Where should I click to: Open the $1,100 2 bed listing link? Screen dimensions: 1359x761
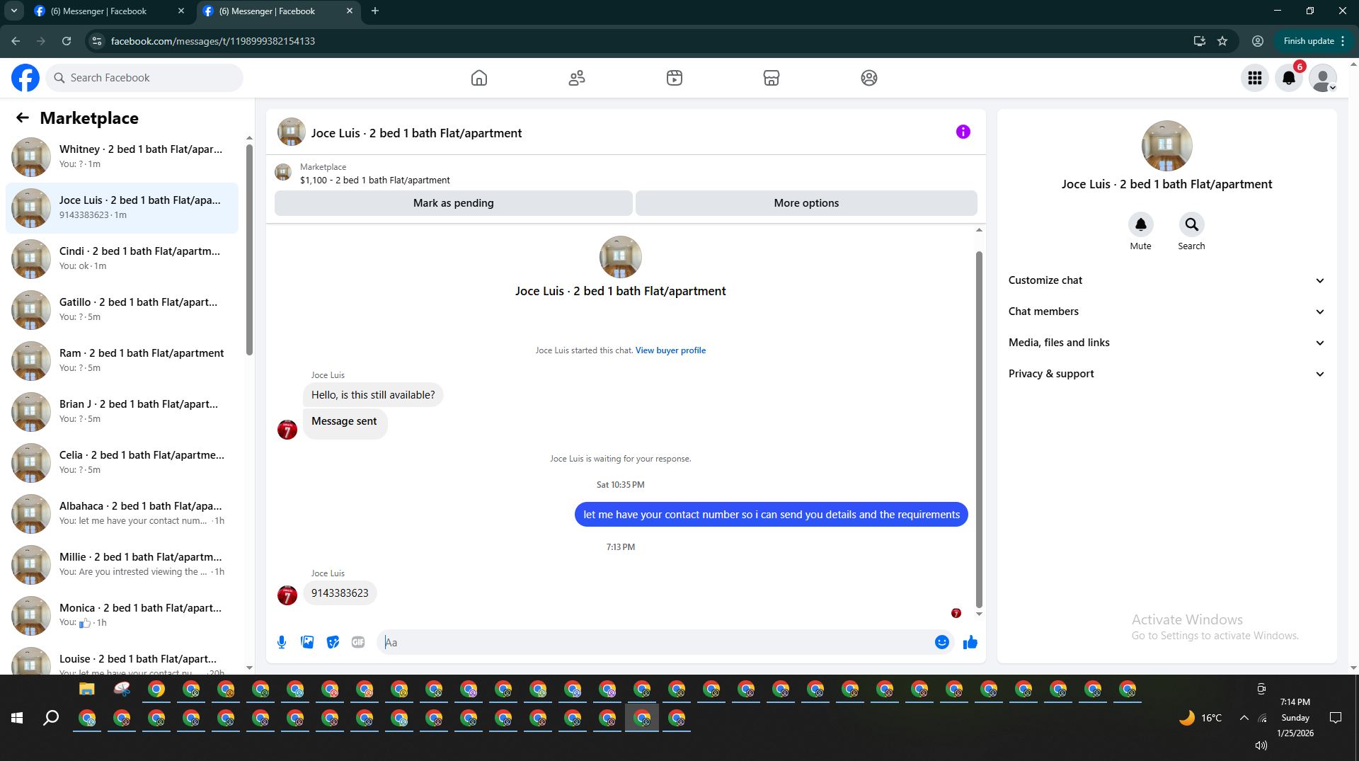pyautogui.click(x=374, y=181)
